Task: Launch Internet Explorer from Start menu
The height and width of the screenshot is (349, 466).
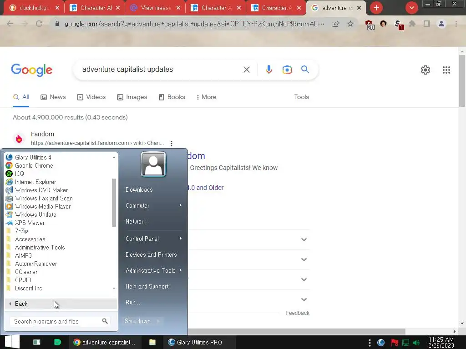Action: [x=35, y=182]
